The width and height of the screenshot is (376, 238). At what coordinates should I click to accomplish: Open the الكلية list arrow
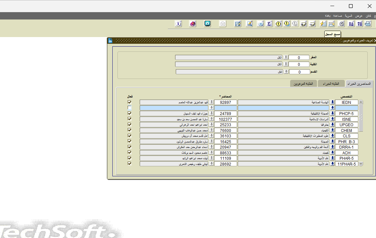point(286,65)
